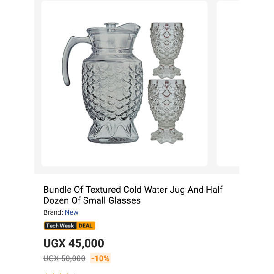Select the upper glass in the photo
This screenshot has width=274, height=274.
click(167, 51)
